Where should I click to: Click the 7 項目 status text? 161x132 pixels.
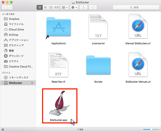click(80, 130)
